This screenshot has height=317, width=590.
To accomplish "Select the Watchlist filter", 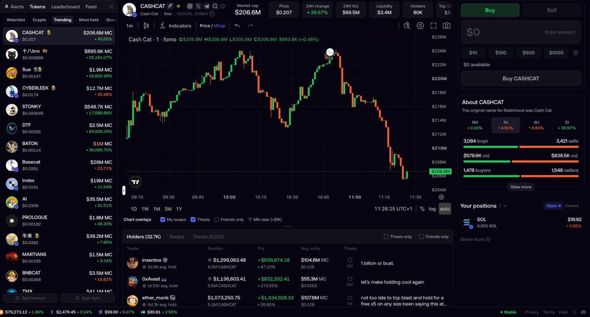I will click(16, 20).
